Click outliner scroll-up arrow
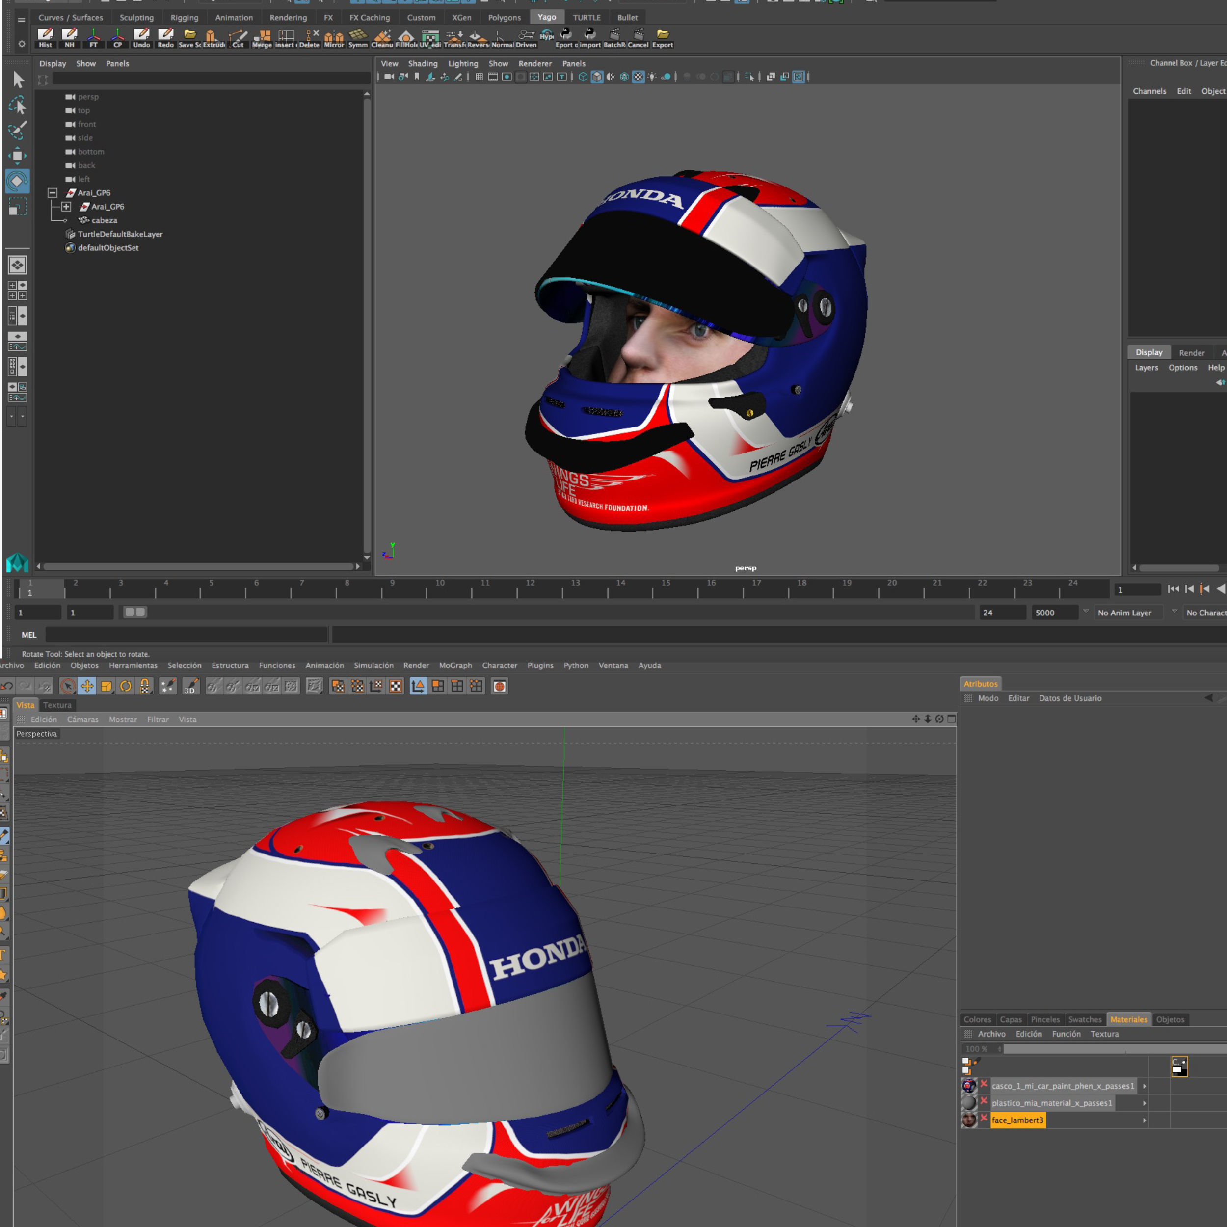 coord(367,94)
